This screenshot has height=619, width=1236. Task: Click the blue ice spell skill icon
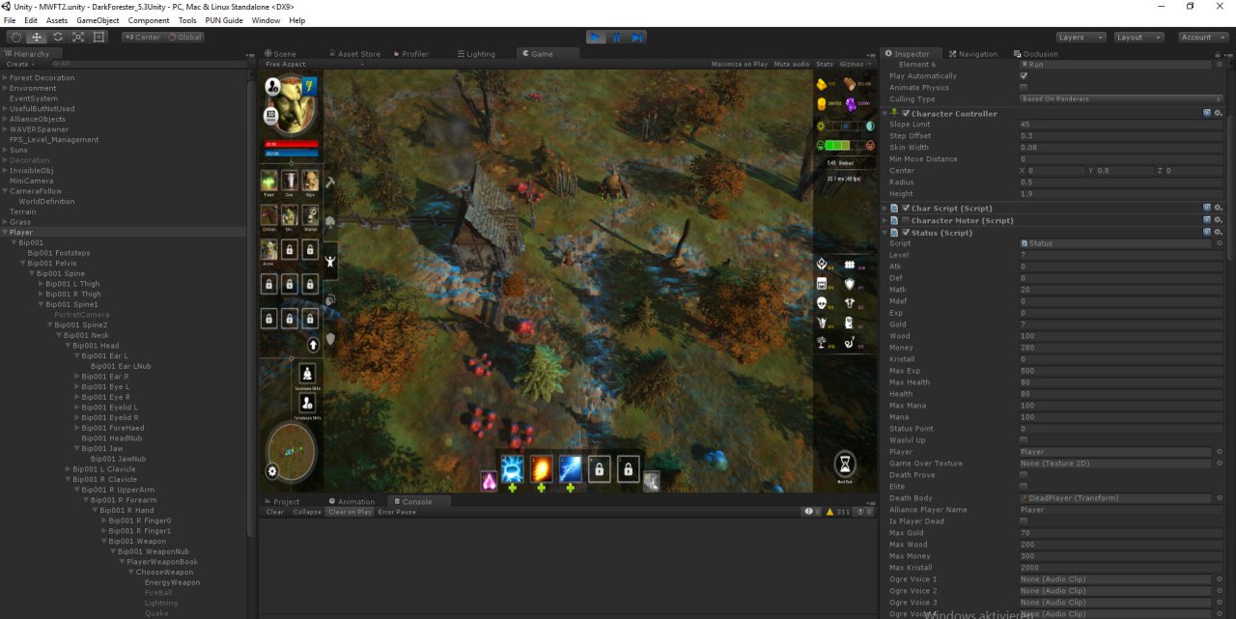click(512, 467)
